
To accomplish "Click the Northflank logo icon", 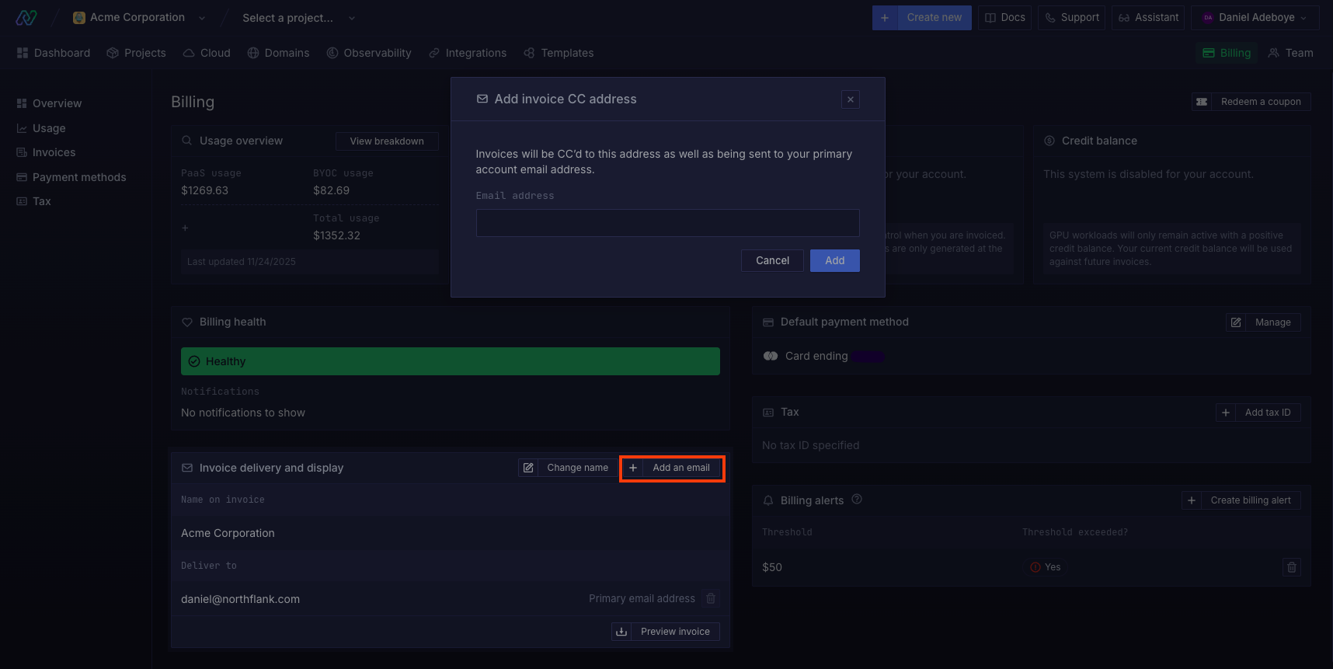I will pyautogui.click(x=26, y=17).
